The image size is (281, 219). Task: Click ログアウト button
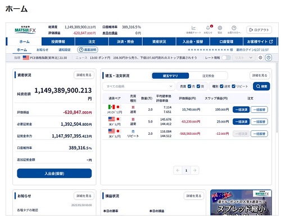point(259,30)
